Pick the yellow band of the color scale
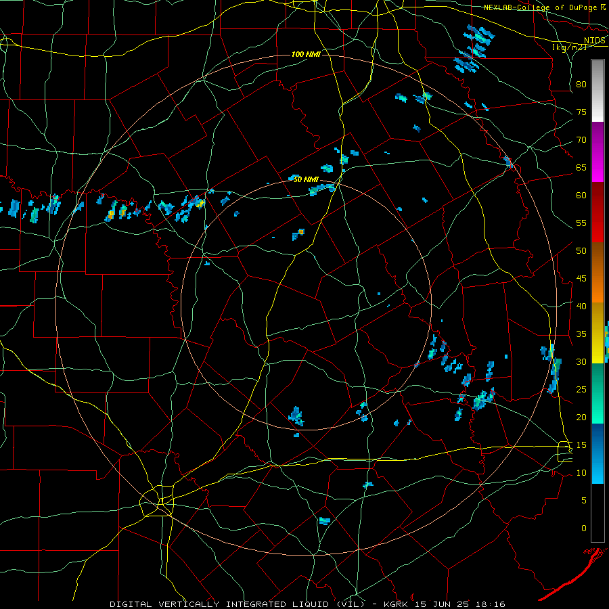This screenshot has width=609, height=609. (x=597, y=333)
